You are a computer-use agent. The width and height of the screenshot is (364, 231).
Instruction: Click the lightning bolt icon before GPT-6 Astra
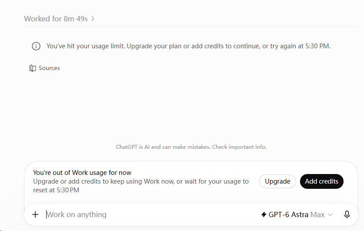coord(264,214)
